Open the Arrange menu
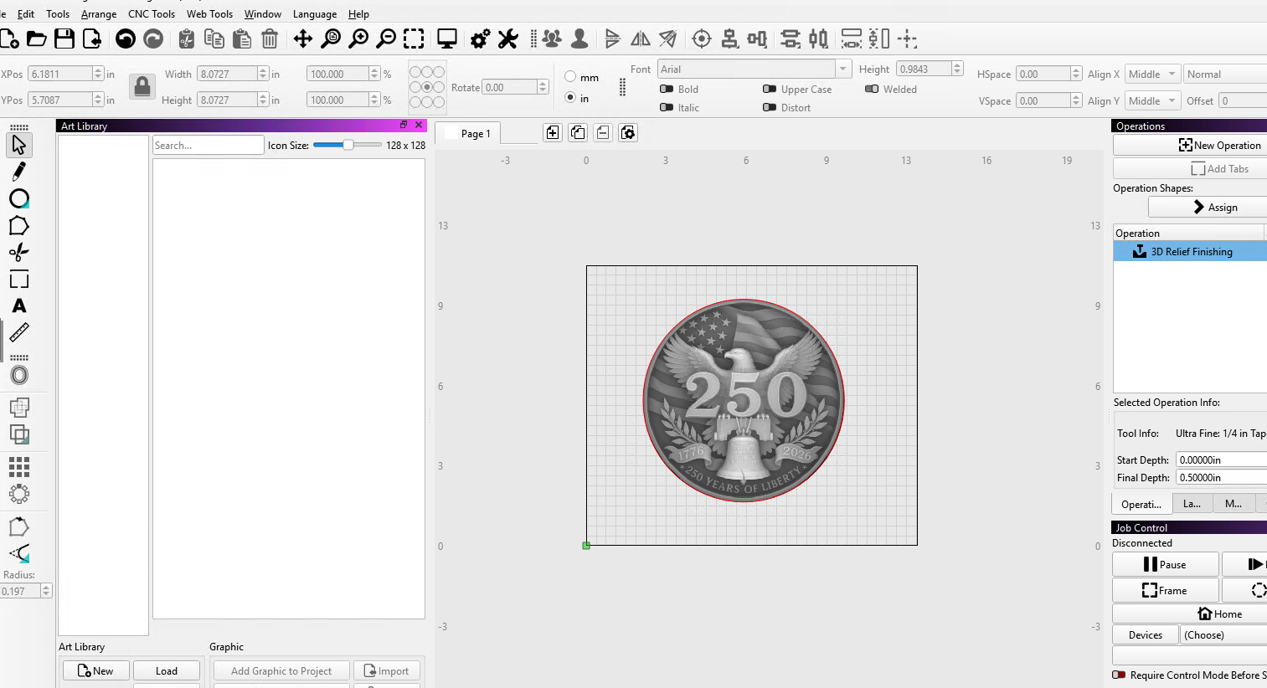Viewport: 1267px width, 688px height. click(99, 14)
